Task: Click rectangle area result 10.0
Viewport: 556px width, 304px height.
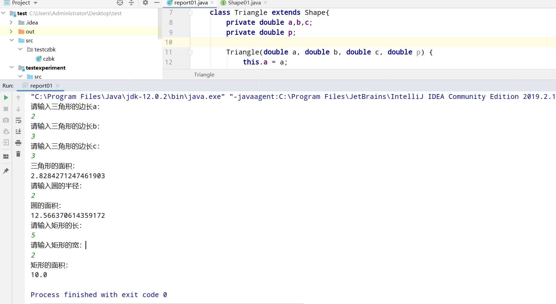Action: click(39, 275)
